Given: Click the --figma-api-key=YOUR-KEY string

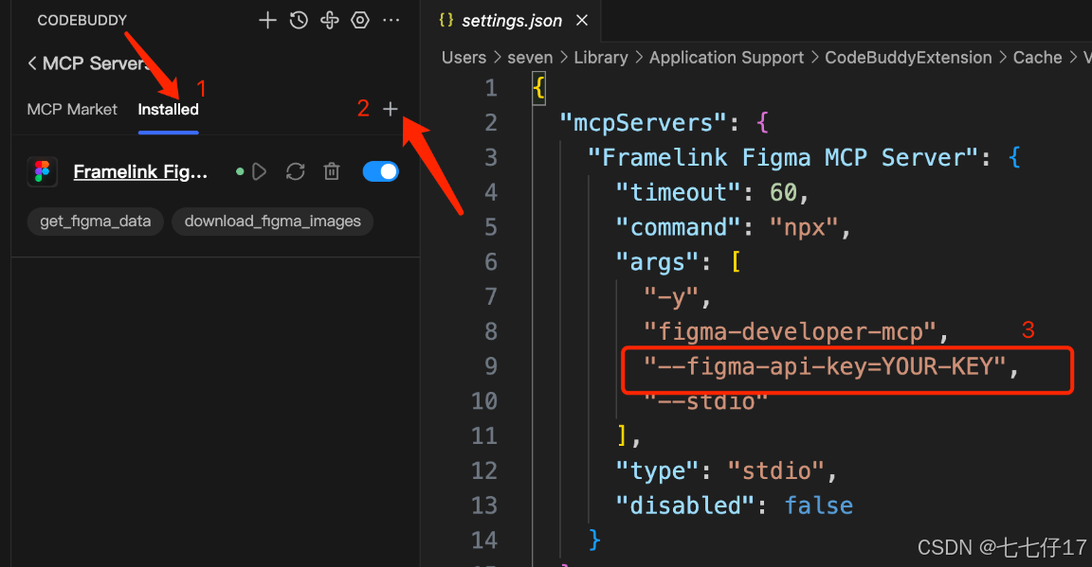Looking at the screenshot, I should tap(825, 366).
